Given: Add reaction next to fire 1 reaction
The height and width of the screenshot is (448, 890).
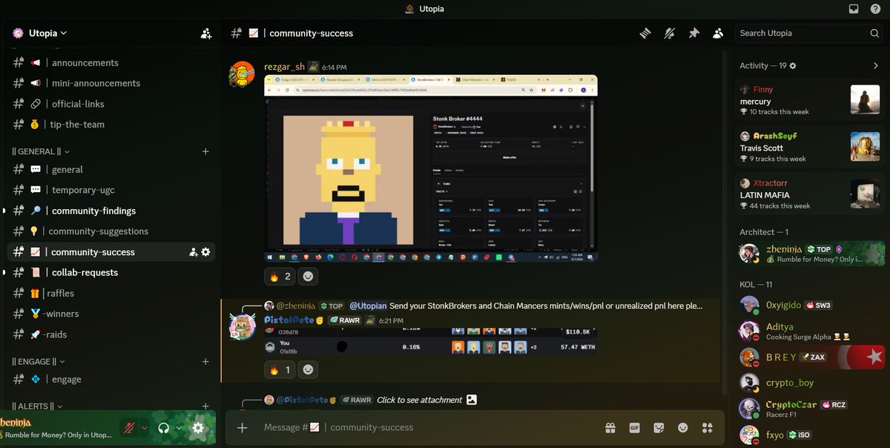Looking at the screenshot, I should point(307,369).
